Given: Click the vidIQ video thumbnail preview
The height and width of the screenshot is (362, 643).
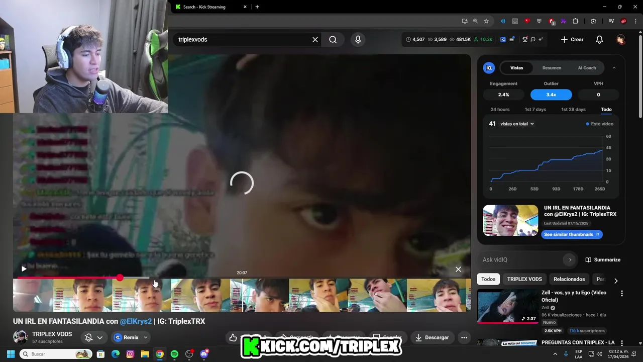Looking at the screenshot, I should [x=510, y=220].
